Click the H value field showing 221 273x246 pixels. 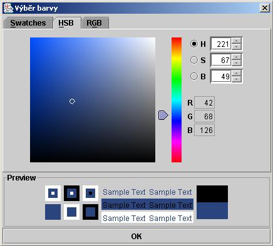pos(221,44)
